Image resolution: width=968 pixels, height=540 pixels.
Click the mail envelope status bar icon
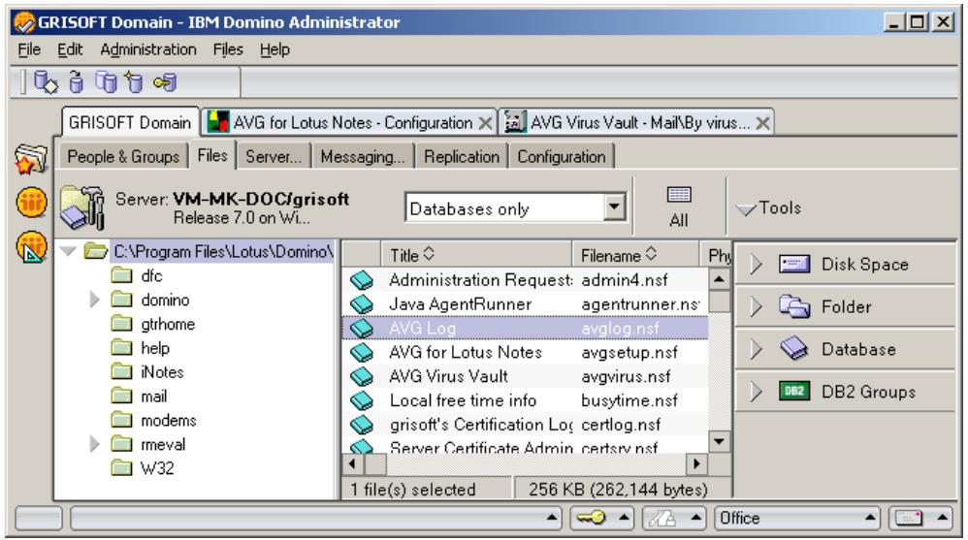point(909,518)
